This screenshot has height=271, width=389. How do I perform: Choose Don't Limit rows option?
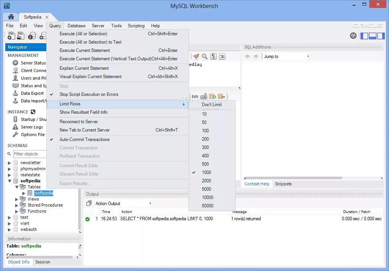click(212, 105)
